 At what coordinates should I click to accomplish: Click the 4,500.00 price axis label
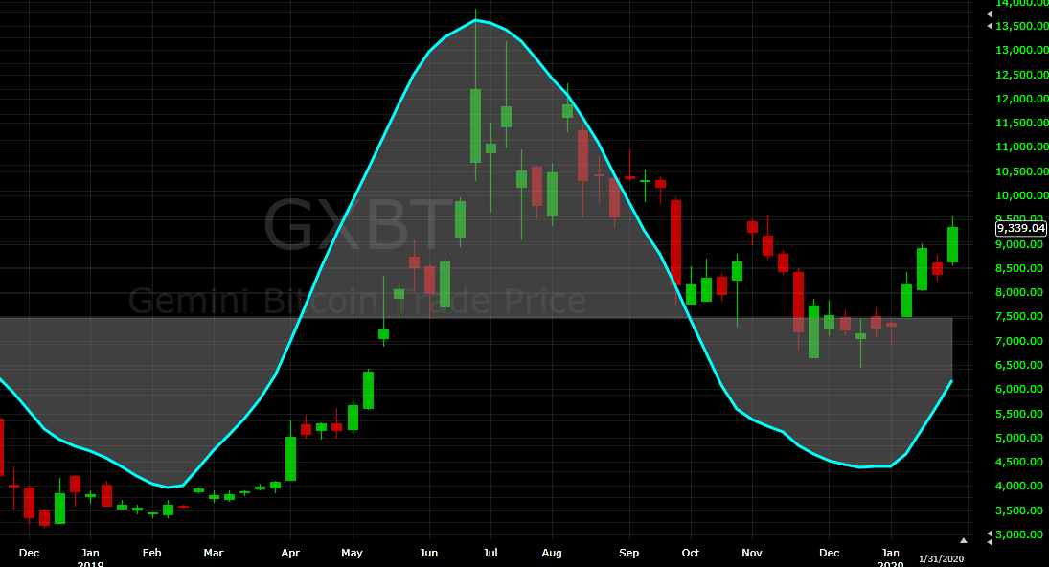(1019, 463)
